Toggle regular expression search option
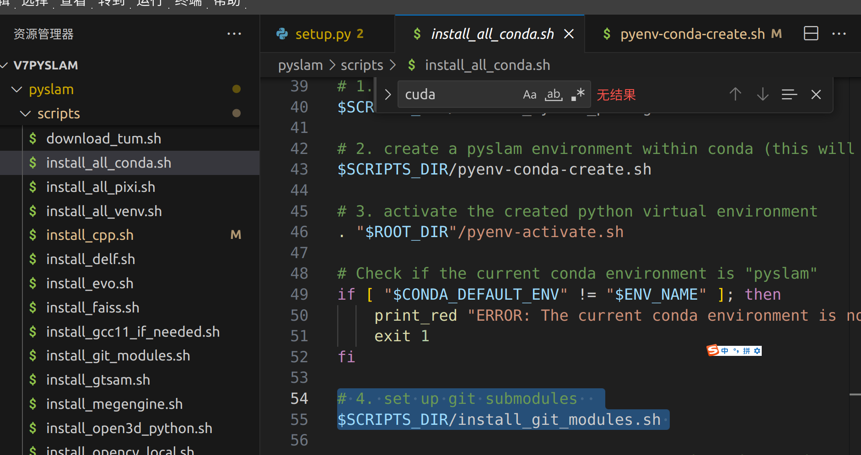 pos(578,95)
